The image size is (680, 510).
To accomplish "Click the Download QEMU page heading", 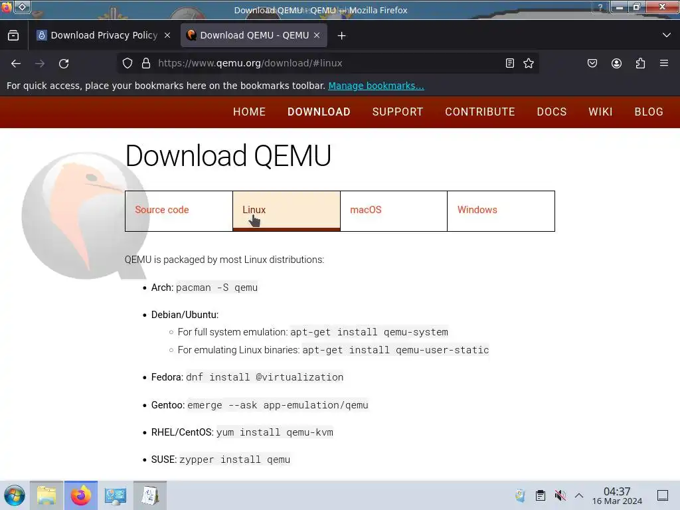I will click(x=228, y=155).
